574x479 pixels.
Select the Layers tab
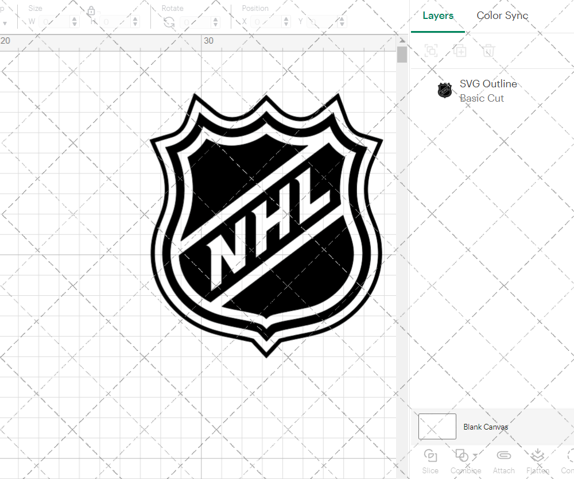(x=437, y=16)
